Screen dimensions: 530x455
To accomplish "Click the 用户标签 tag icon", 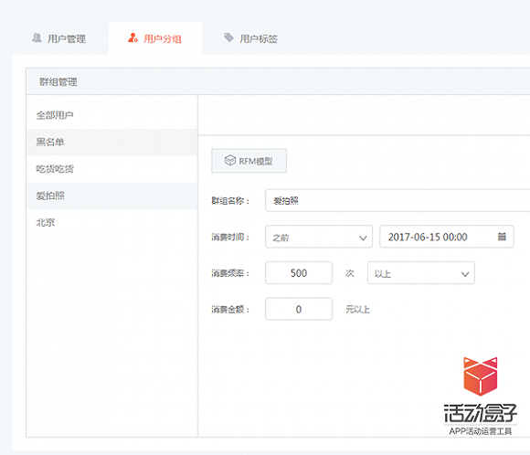I will [x=228, y=37].
